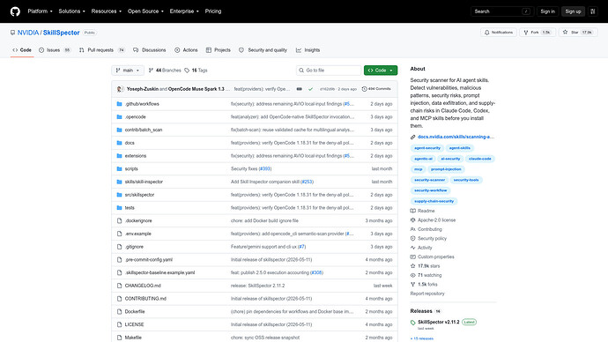Click the .dockerignore file icon
Image resolution: width=608 pixels, height=342 pixels.
pyautogui.click(x=120, y=220)
